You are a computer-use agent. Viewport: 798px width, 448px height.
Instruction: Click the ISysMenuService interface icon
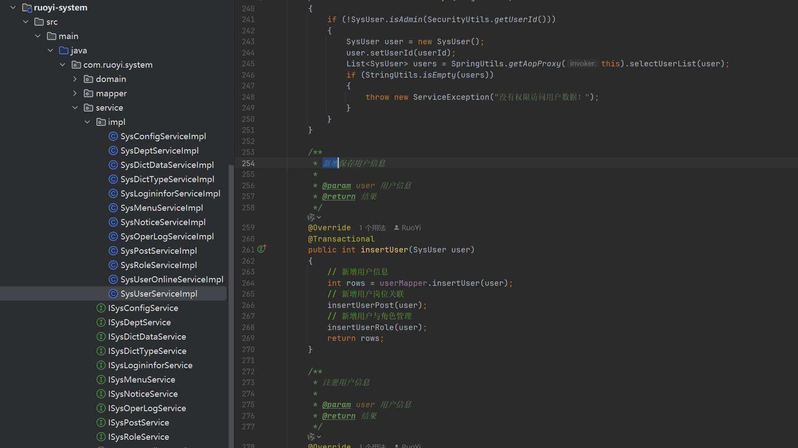[x=101, y=379]
